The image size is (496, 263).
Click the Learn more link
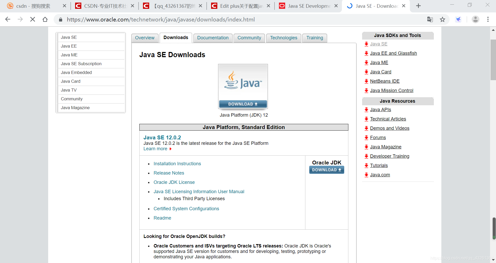155,149
